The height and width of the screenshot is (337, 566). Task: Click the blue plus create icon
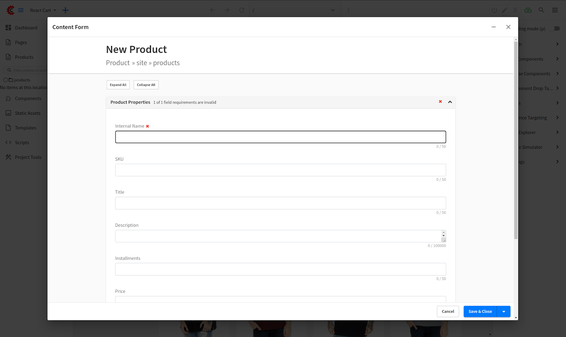coord(65,10)
